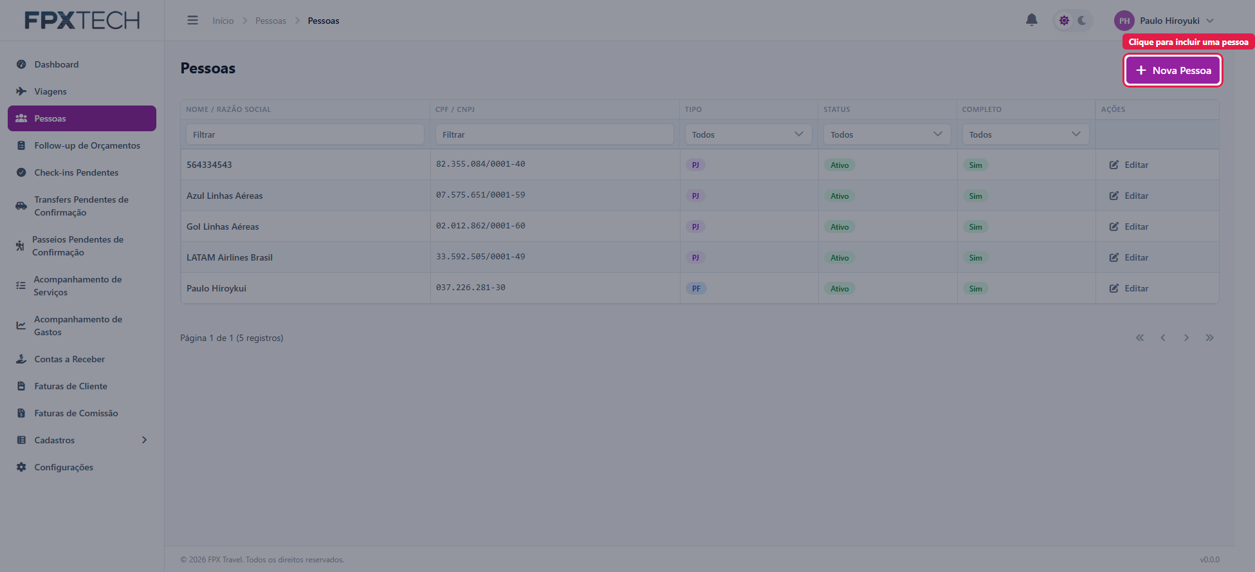The image size is (1255, 572).
Task: Click the name Paulo Hiroykui
Action: tap(216, 288)
